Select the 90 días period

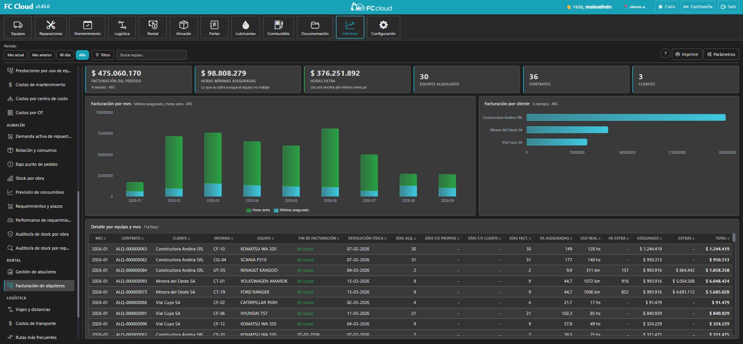(x=65, y=55)
